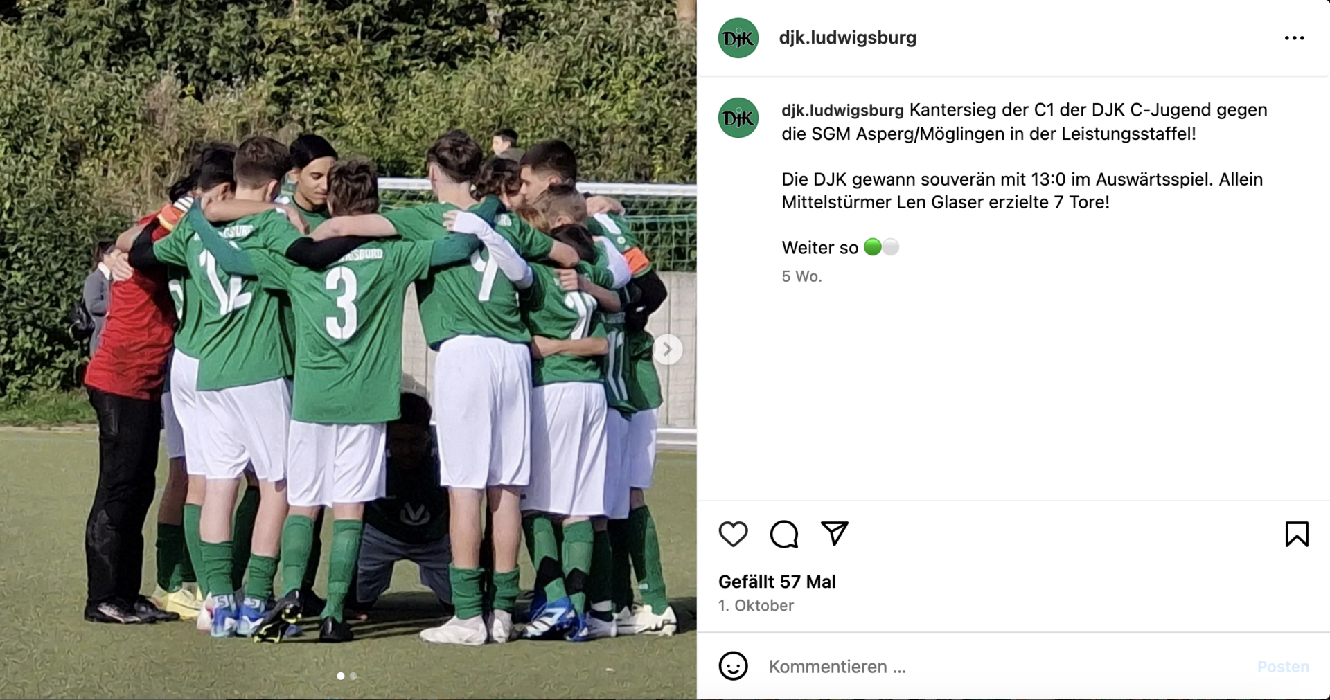
Task: Advance to next photo with arrow
Action: pos(667,350)
